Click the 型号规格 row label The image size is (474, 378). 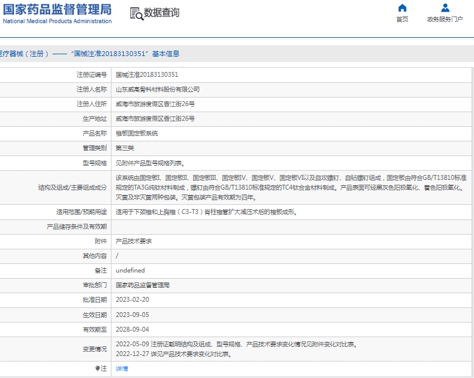[94, 163]
